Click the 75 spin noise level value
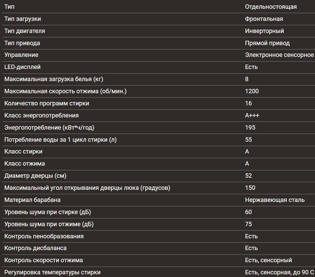Screen dimensions: 315x277 click(248, 224)
